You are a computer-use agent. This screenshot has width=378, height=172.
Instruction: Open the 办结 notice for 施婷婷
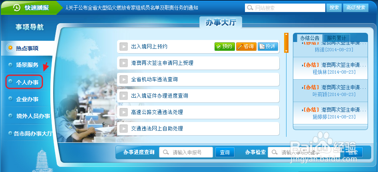(x=330, y=113)
